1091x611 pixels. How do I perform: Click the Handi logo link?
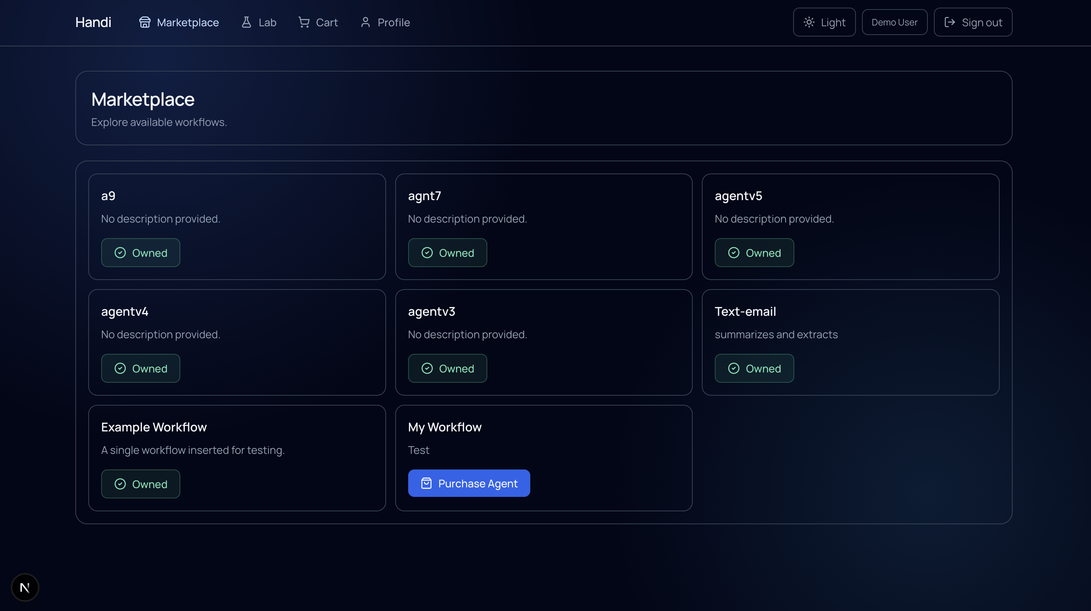(93, 22)
